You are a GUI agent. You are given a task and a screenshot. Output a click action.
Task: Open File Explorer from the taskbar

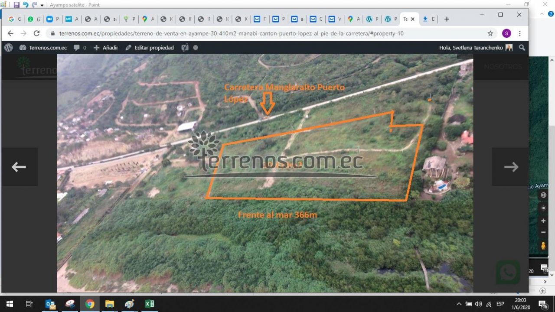110,304
